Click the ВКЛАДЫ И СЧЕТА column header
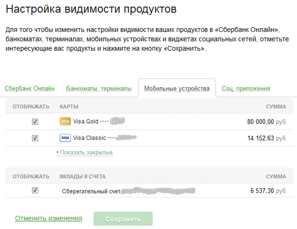Image resolution: width=297 pixels, height=229 pixels. [x=82, y=177]
